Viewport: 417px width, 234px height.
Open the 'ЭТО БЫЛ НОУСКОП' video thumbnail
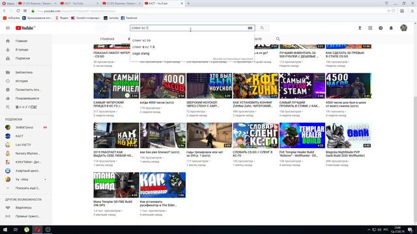tap(209, 86)
